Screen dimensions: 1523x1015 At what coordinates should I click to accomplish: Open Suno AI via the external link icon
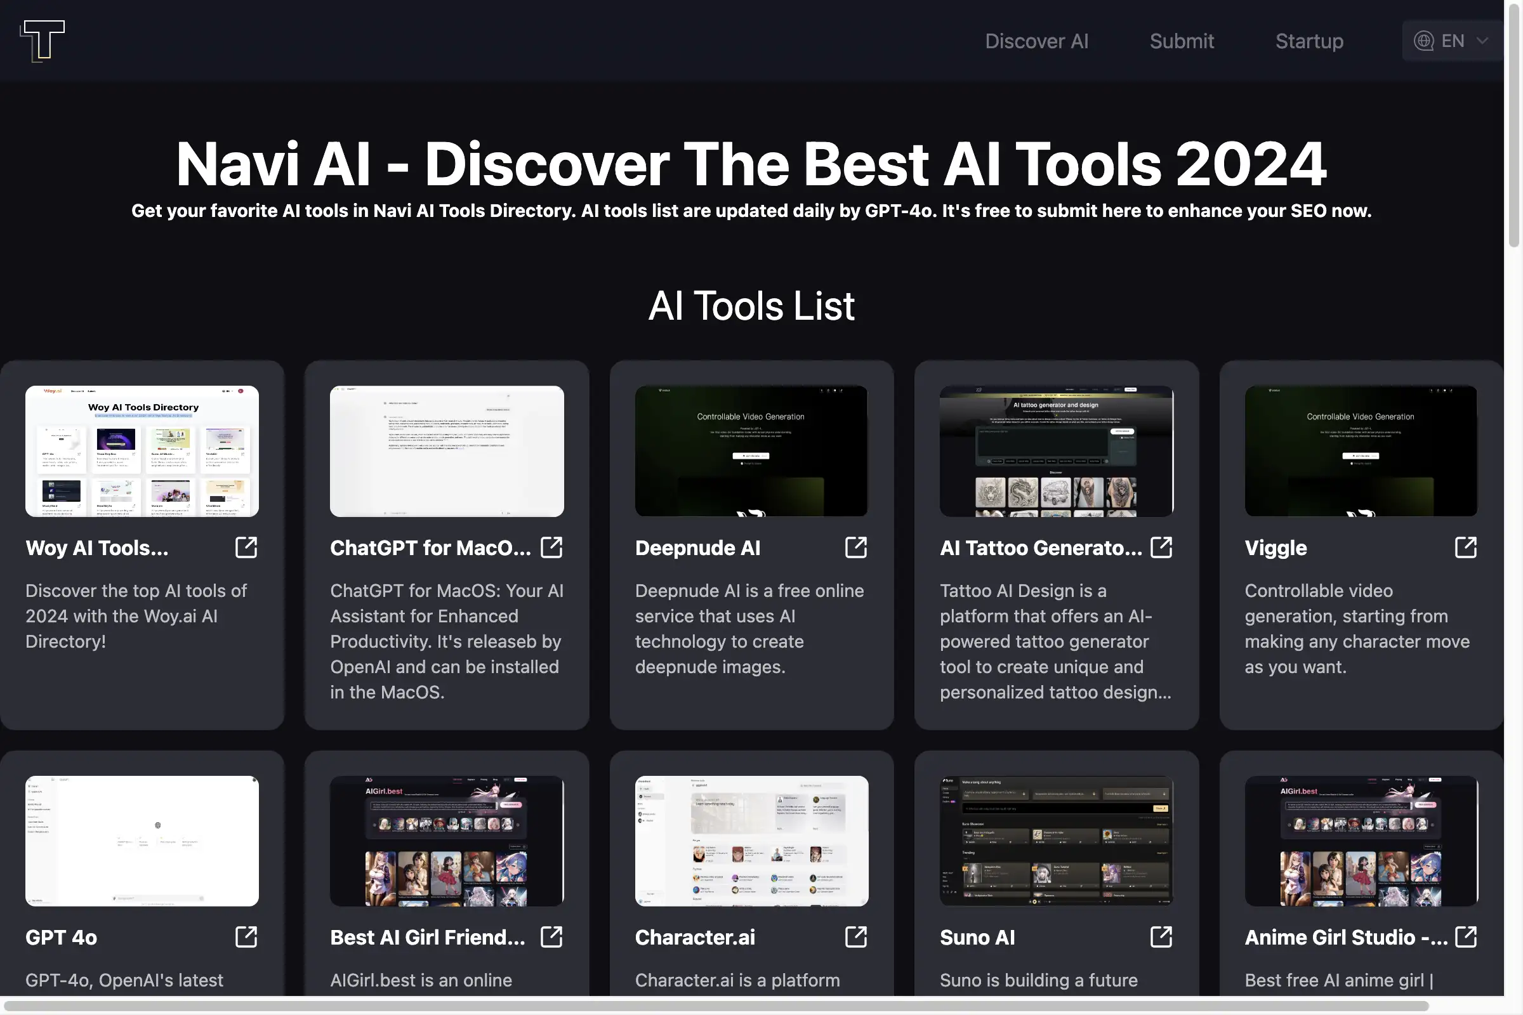pos(1160,937)
